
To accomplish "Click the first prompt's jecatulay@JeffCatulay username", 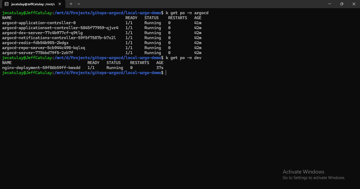I will pyautogui.click(x=27, y=13).
